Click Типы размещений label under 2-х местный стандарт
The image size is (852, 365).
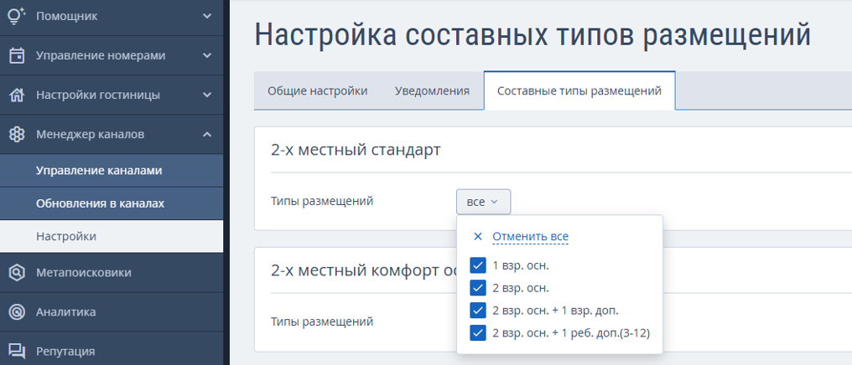click(x=322, y=201)
